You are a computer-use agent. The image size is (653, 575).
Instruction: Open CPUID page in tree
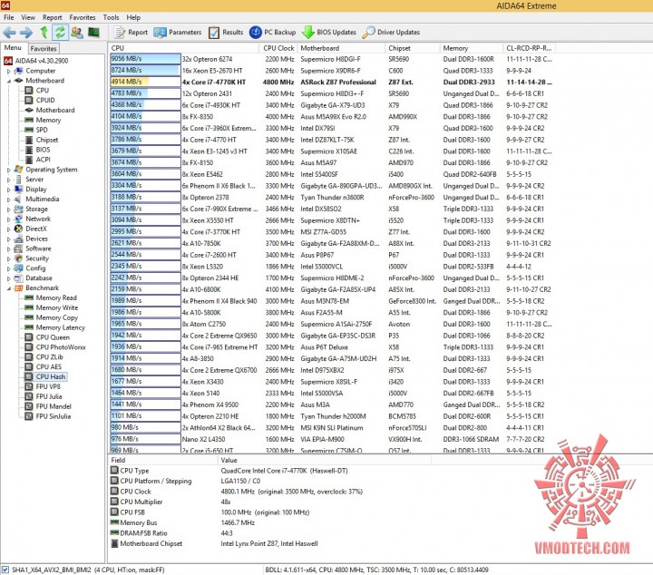(x=40, y=101)
